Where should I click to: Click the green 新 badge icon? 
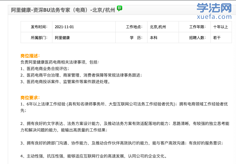pos(119,8)
